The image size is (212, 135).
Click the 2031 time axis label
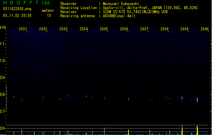[23, 29]
